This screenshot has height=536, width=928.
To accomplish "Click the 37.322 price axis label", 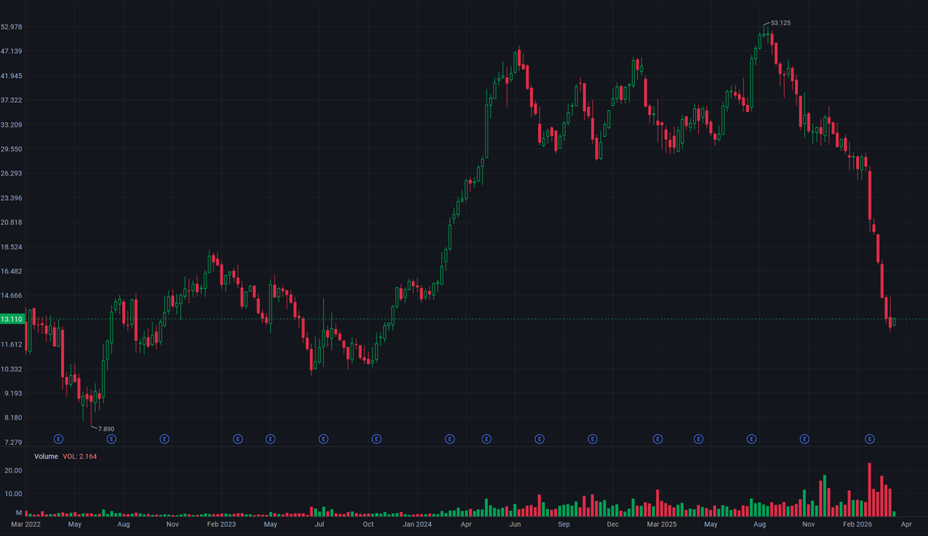I will coord(12,100).
